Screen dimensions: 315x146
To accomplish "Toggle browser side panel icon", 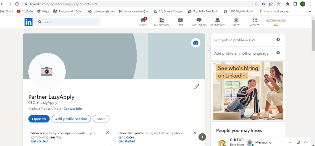I will [295, 4].
